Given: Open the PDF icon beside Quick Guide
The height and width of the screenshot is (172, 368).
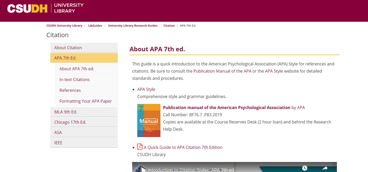Looking at the screenshot, I should [x=140, y=147].
